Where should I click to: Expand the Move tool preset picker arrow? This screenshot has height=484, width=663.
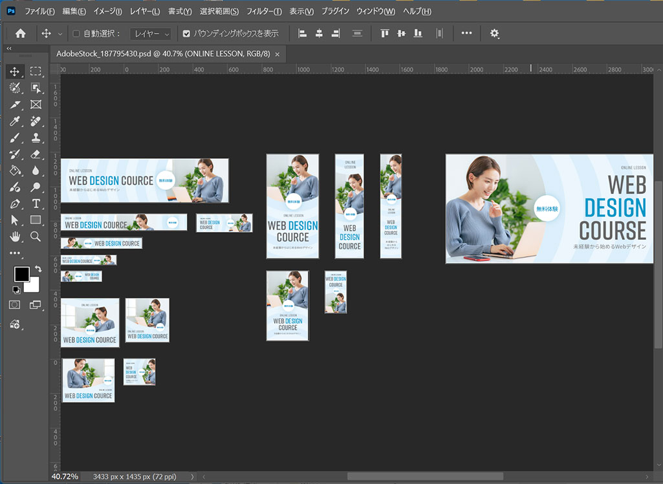point(60,34)
